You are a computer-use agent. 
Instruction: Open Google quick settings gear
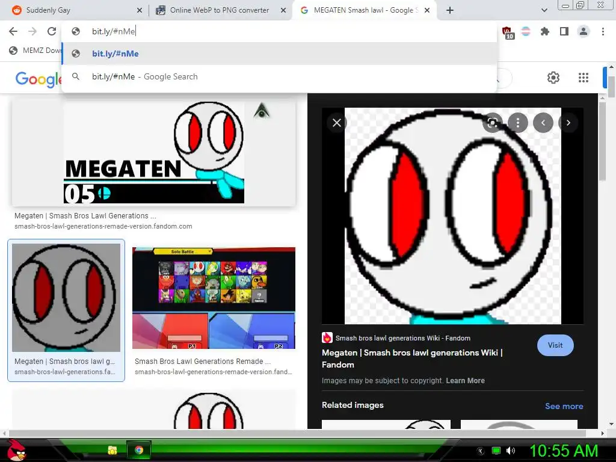click(553, 78)
